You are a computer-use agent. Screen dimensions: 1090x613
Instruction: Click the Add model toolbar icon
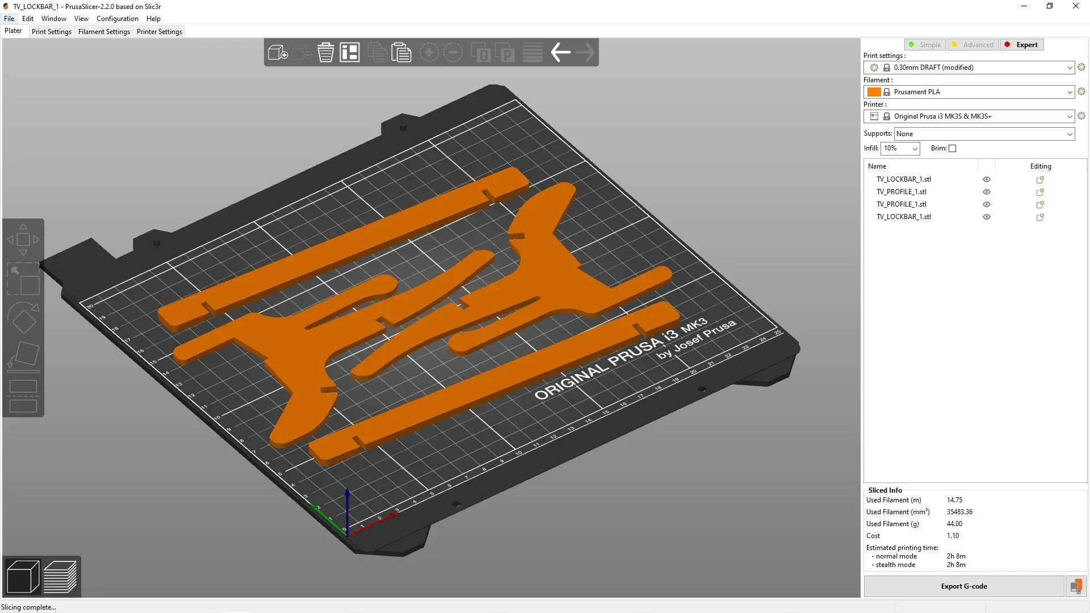pos(278,53)
